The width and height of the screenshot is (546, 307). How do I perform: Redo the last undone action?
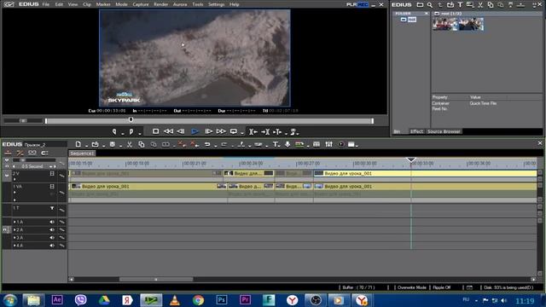pos(224,144)
